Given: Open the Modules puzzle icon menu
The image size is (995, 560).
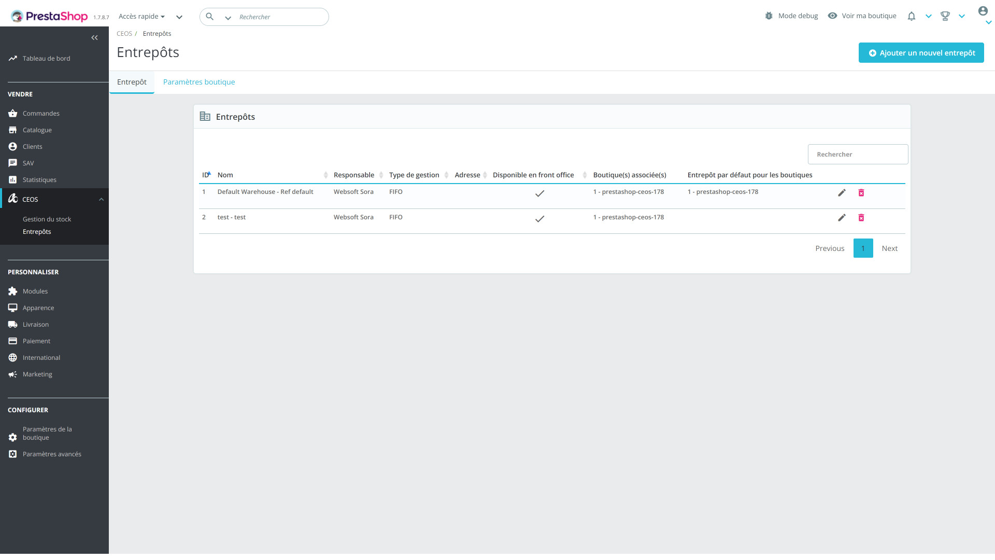Looking at the screenshot, I should tap(13, 291).
